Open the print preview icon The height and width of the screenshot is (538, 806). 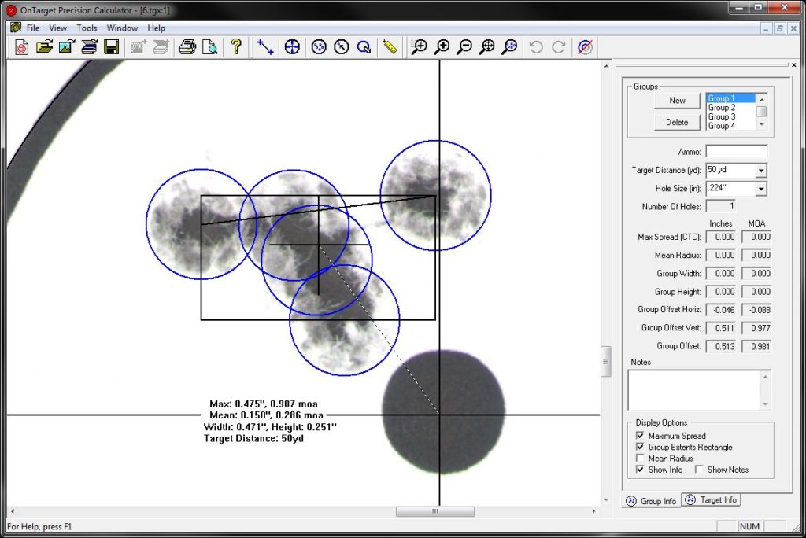[x=210, y=46]
